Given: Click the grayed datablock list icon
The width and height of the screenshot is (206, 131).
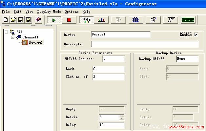Looking at the screenshot, I should [118, 20].
